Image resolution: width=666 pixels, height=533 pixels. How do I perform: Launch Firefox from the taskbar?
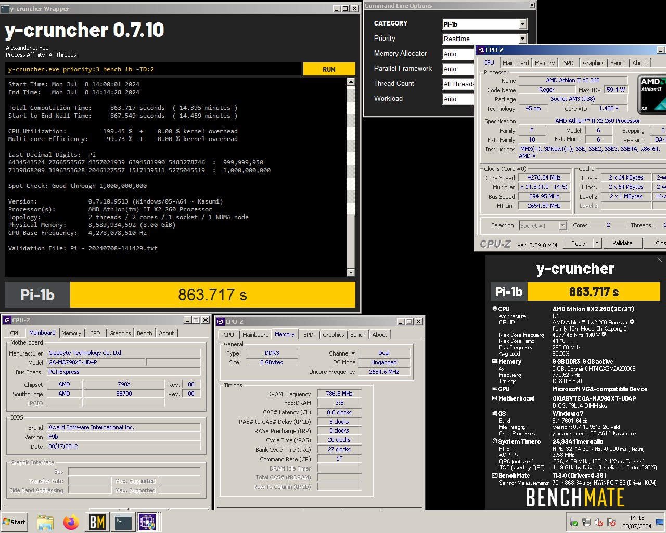(71, 522)
